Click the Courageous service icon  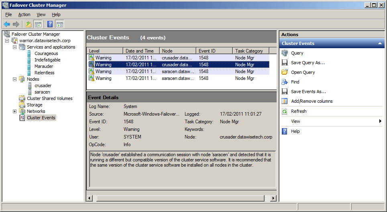[x=29, y=53]
